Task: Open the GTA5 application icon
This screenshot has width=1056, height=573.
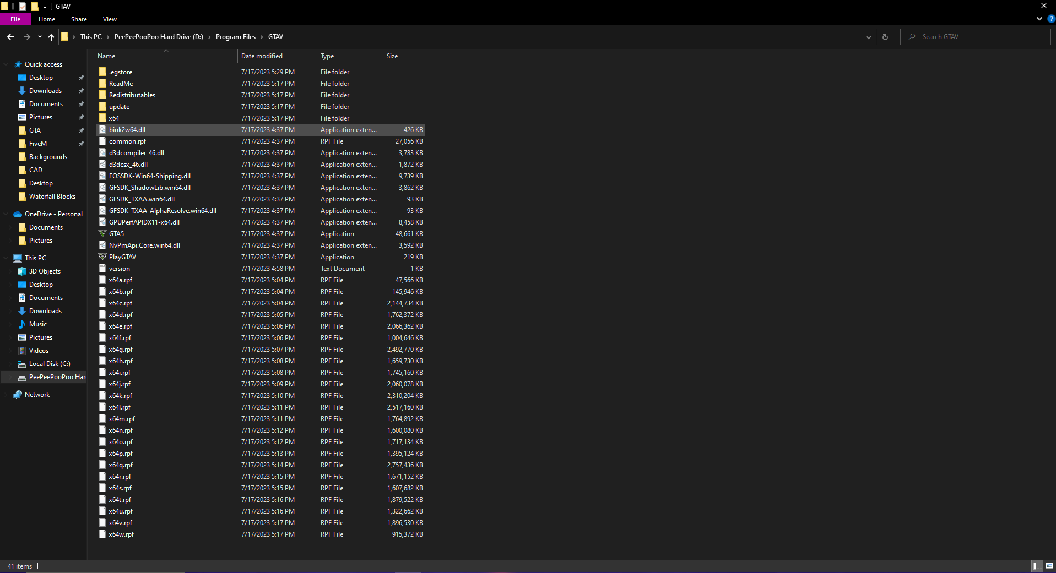Action: (102, 234)
